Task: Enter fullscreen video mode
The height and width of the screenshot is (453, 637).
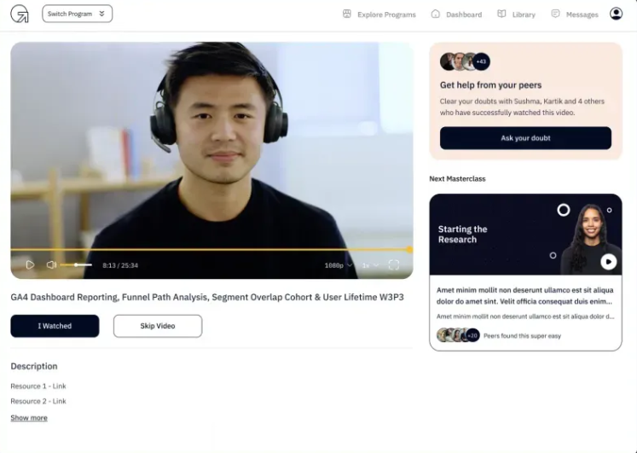Action: point(394,265)
